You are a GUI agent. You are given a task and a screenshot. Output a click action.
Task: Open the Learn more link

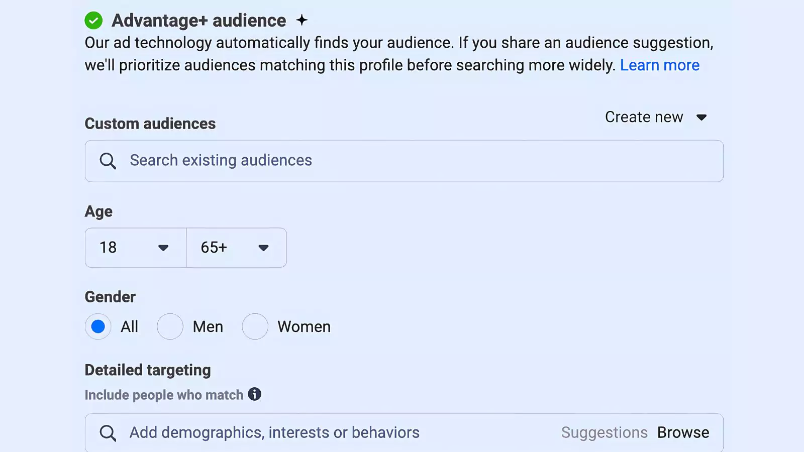point(659,65)
